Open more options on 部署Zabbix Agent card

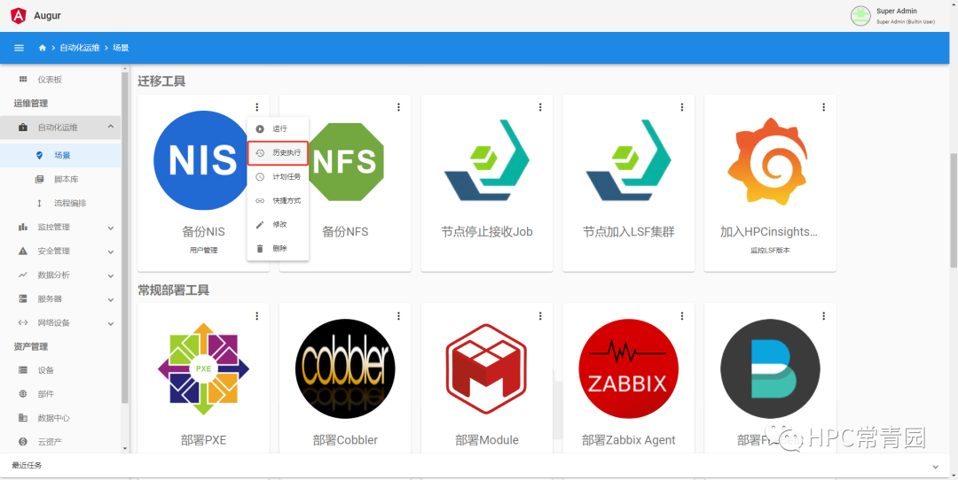point(682,316)
